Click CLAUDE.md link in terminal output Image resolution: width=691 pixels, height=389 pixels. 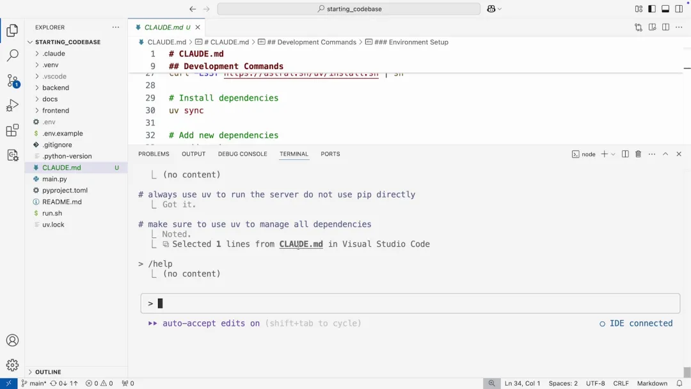click(x=301, y=244)
